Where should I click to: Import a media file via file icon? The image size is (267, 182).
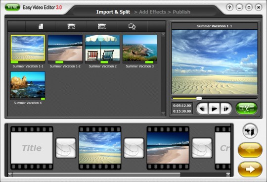[41, 26]
